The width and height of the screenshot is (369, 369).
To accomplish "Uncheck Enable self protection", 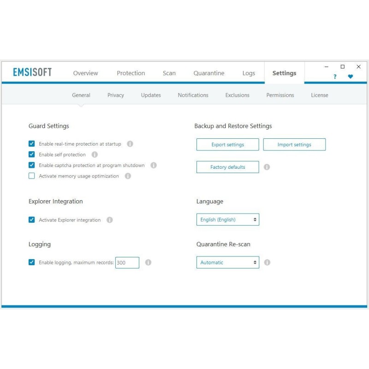I will [31, 154].
